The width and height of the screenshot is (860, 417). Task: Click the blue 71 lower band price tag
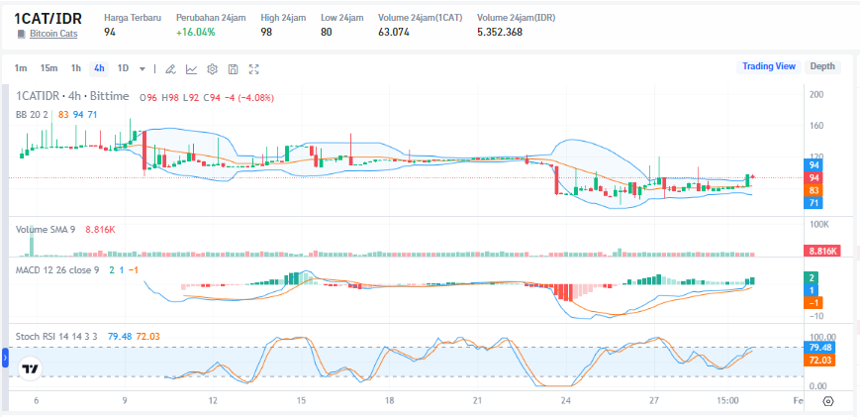814,203
